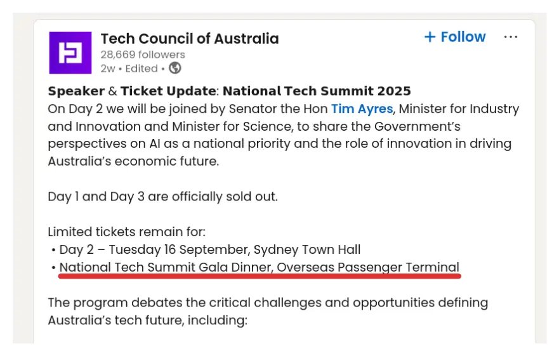
Task: Follow Tech Council of Australia
Action: click(455, 37)
